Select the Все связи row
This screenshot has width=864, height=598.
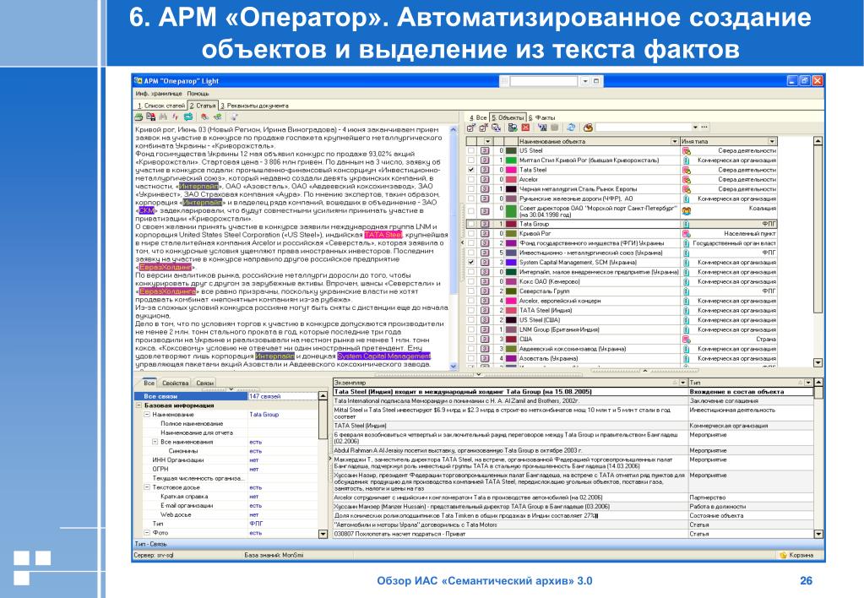click(226, 396)
